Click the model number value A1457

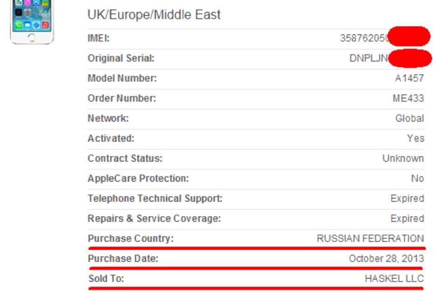pyautogui.click(x=409, y=79)
